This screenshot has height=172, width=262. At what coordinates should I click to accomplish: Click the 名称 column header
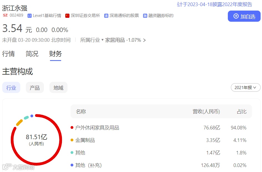coord(81,111)
